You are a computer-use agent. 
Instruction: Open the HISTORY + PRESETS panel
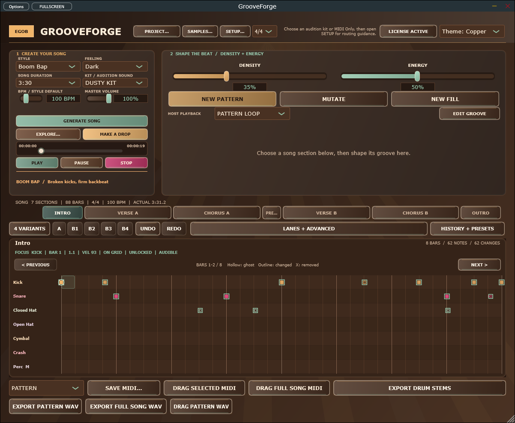tap(467, 229)
